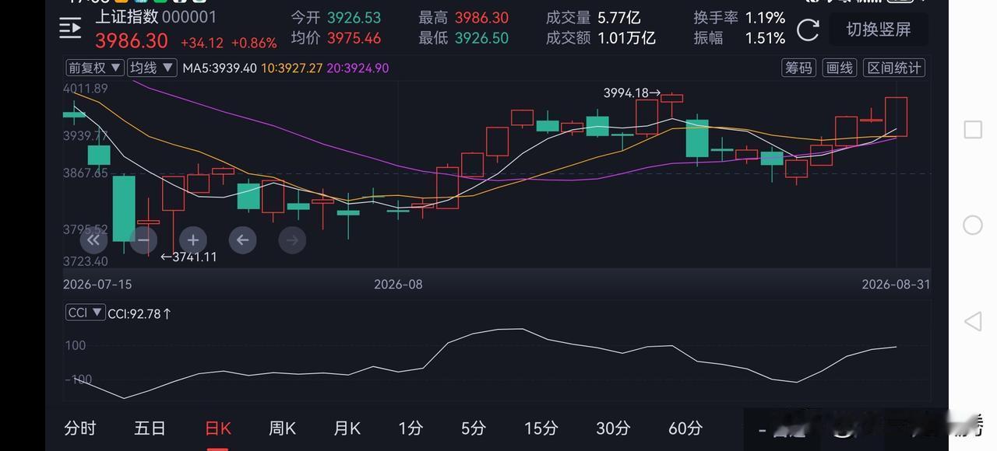Open the 筹码 chip distribution button

point(798,68)
